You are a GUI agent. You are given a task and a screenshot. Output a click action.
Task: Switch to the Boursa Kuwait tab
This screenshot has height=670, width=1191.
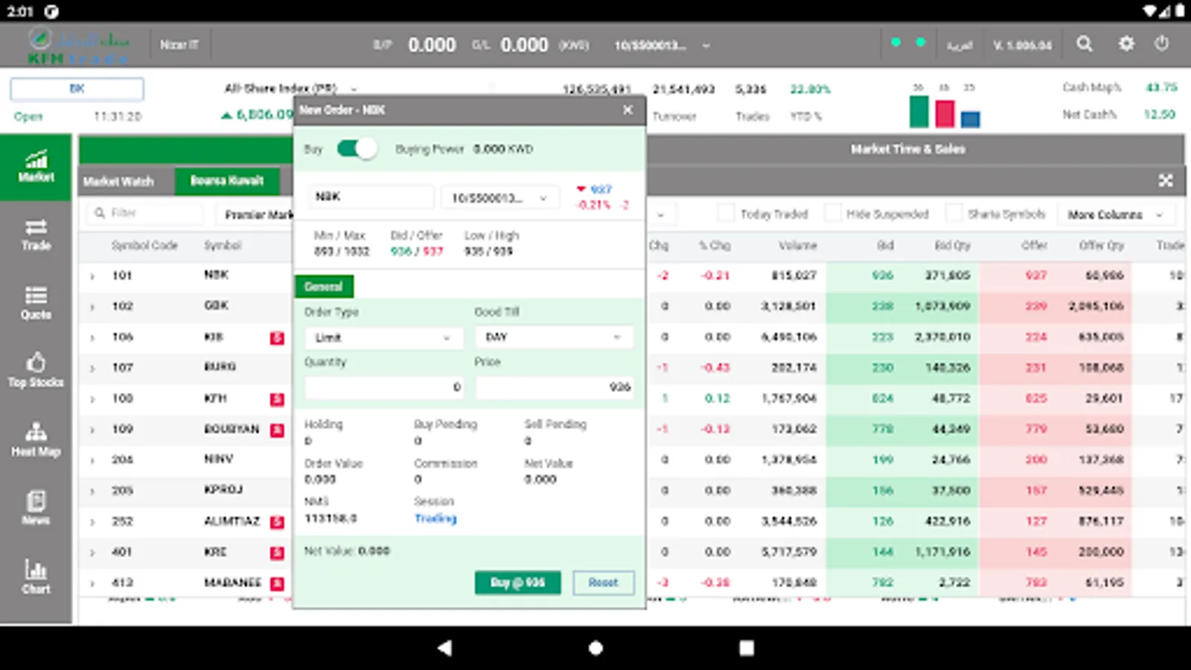[227, 181]
